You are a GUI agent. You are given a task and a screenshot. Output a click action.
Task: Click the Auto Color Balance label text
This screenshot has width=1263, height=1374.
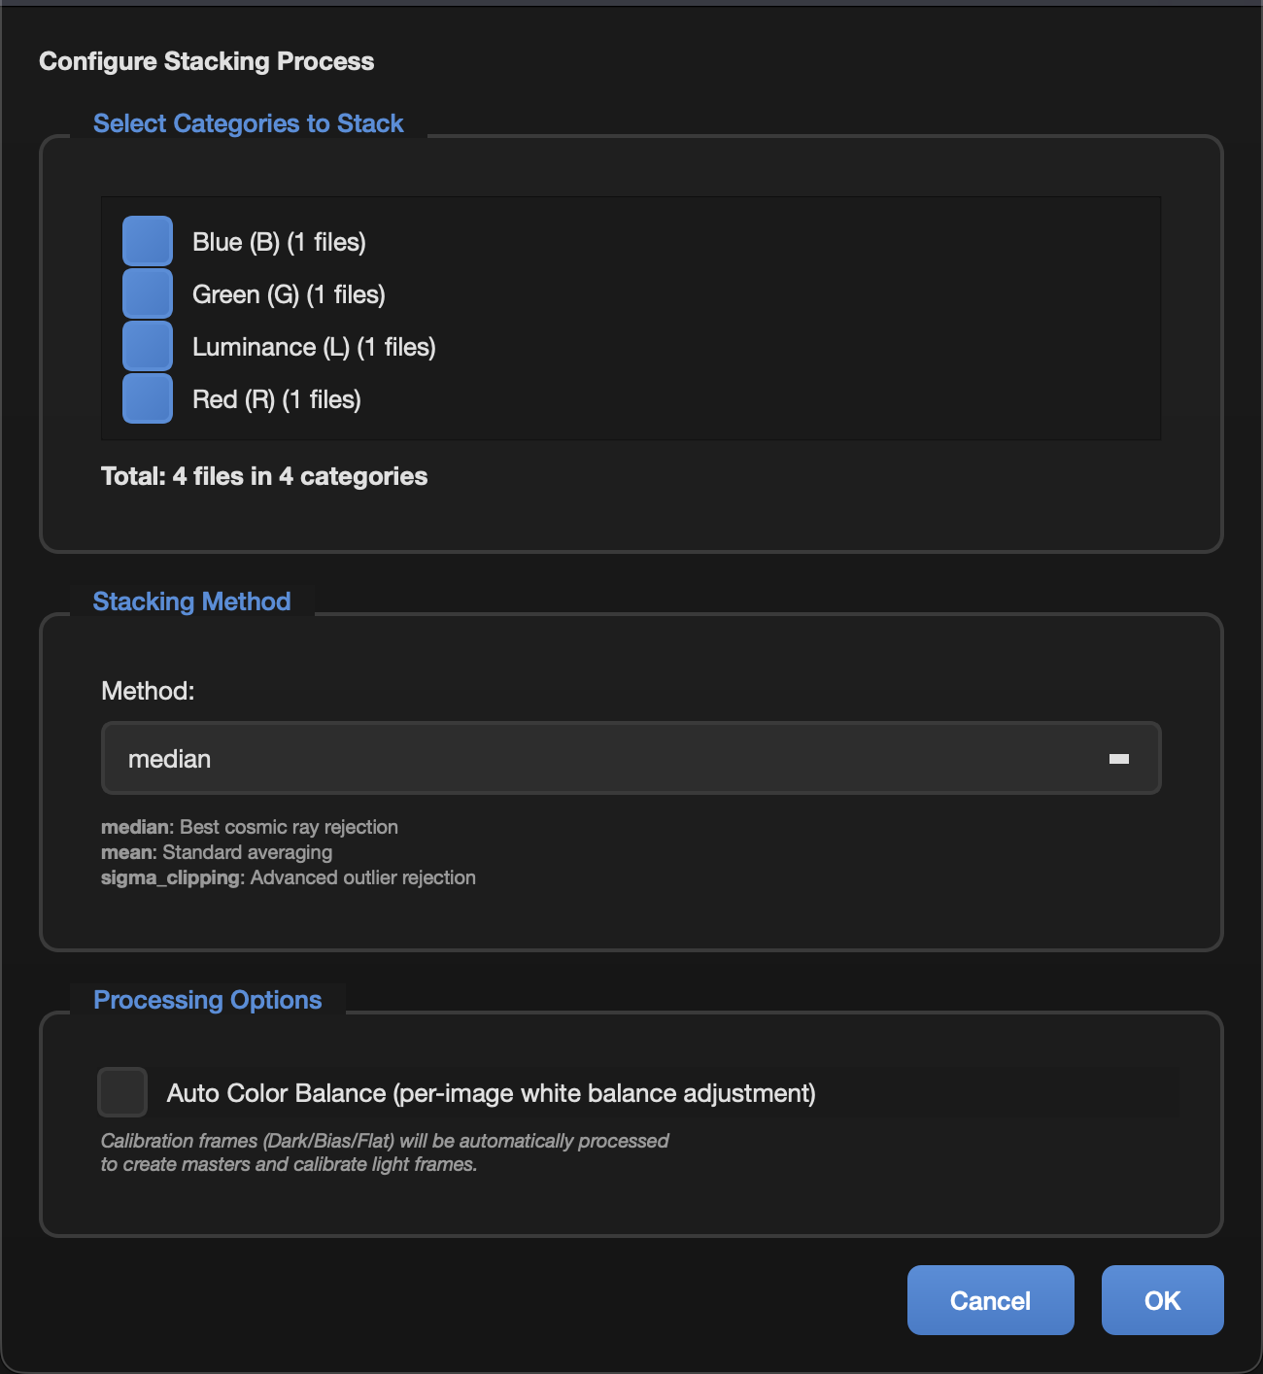(492, 1092)
